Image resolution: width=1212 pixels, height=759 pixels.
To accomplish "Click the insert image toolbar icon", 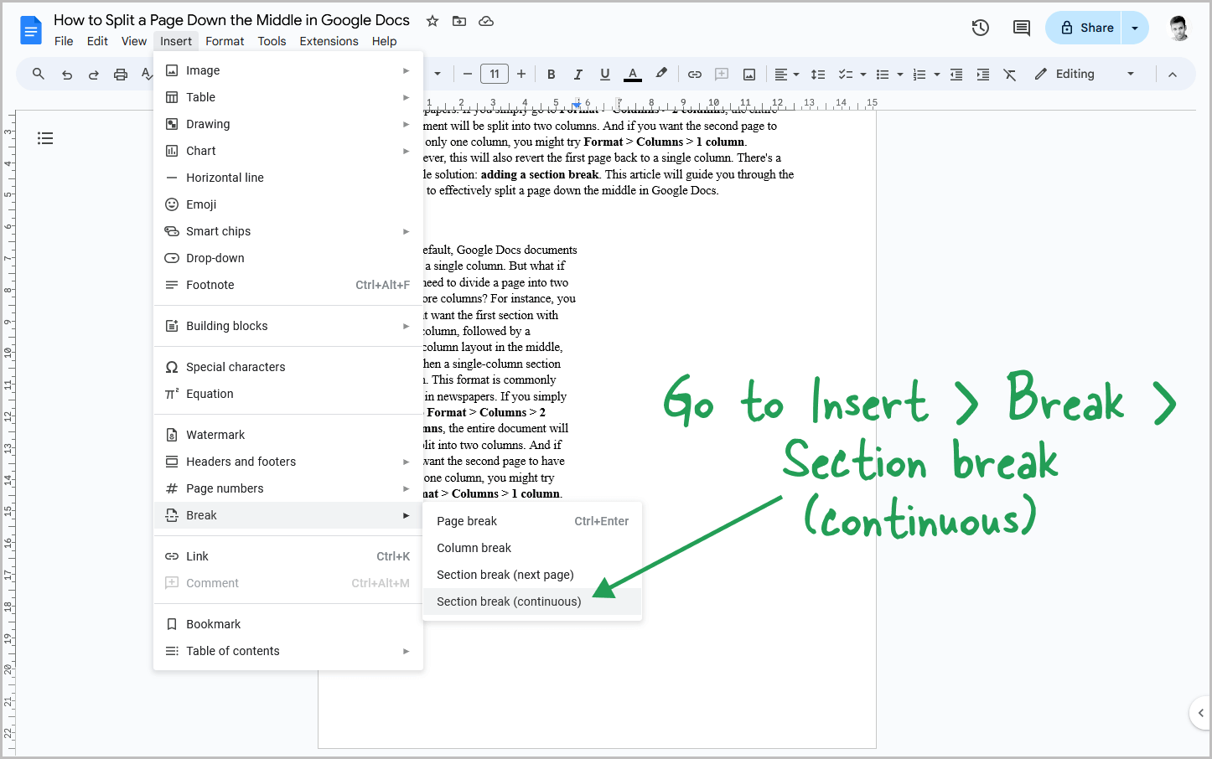I will tap(749, 75).
